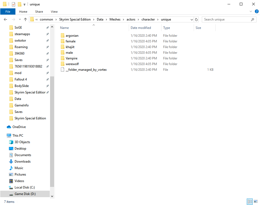The width and height of the screenshot is (260, 205).
Task: Open GameInfo in the navigation pane
Action: 22,105
